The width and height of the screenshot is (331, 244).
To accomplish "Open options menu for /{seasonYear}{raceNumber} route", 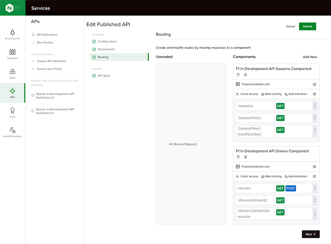I will coord(315,131).
